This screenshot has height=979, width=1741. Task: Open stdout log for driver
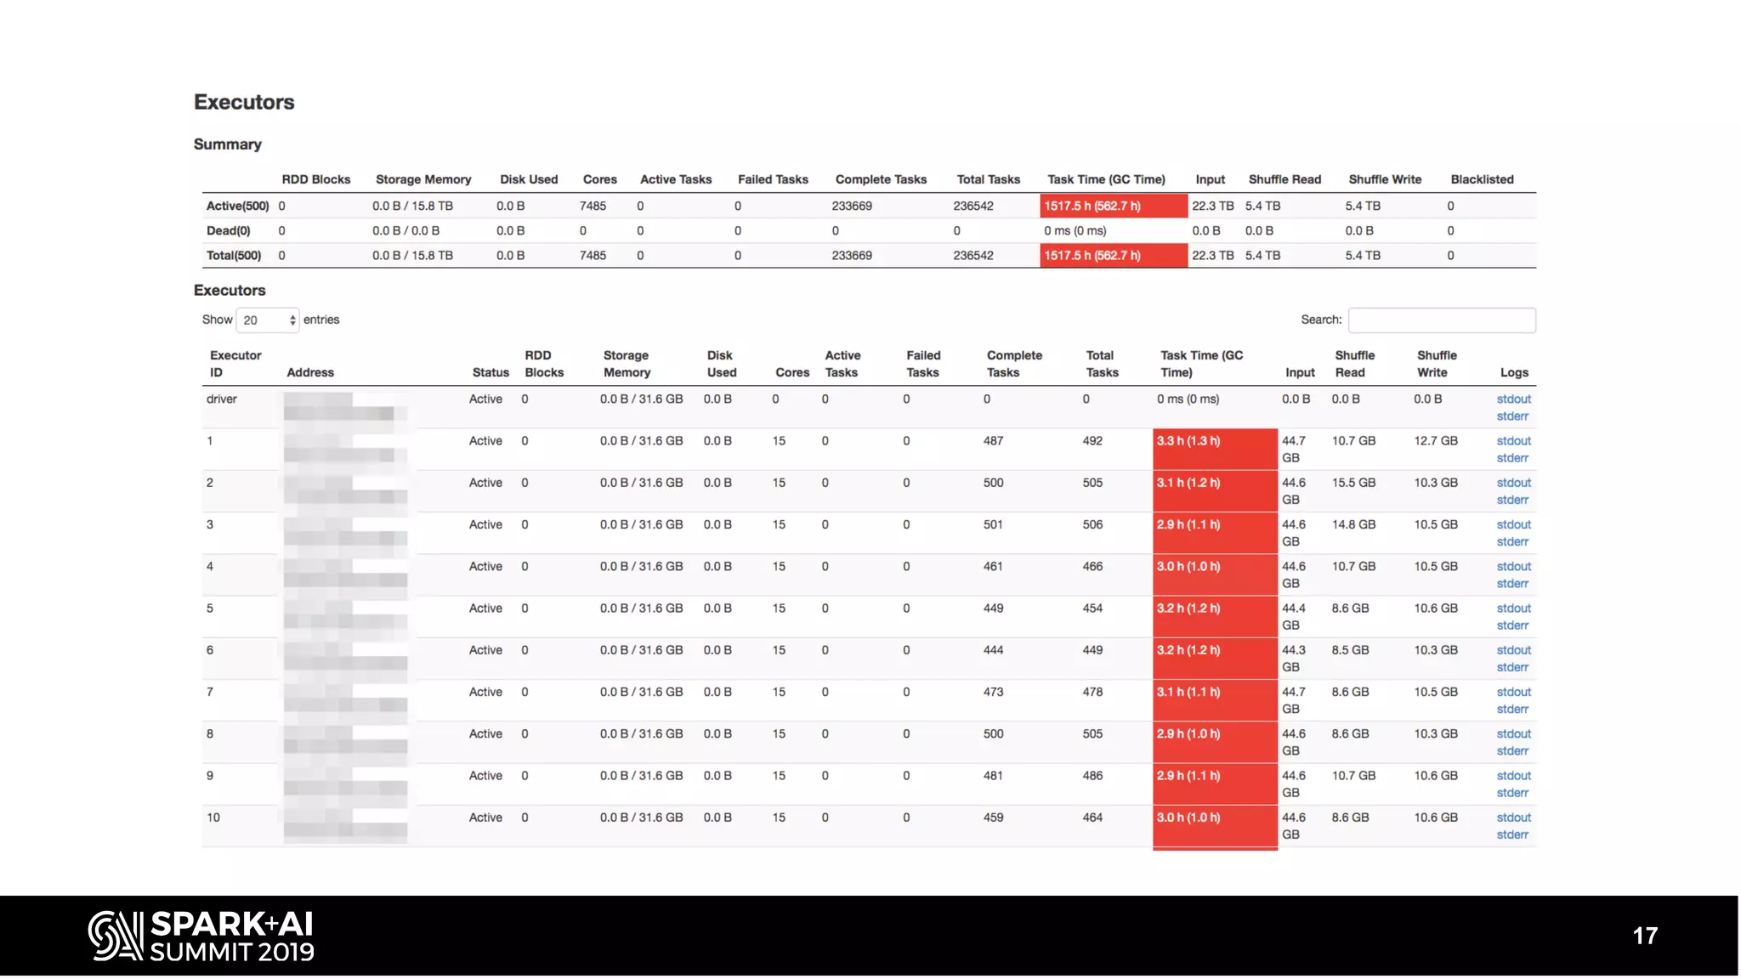1513,399
